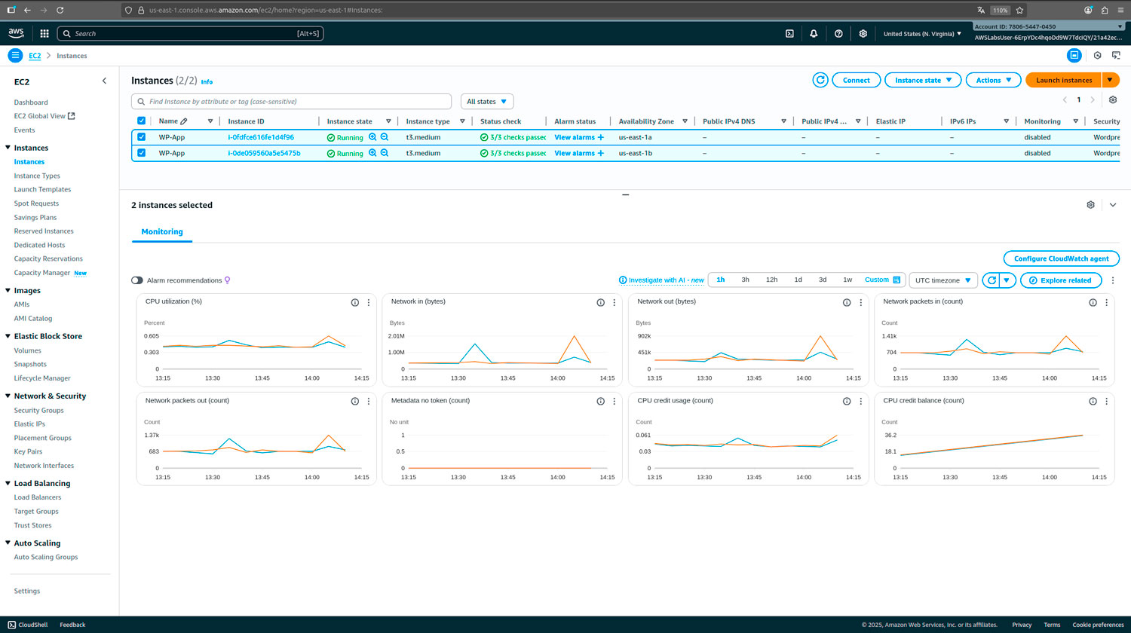
Task: Select the 3h time range
Action: (745, 280)
